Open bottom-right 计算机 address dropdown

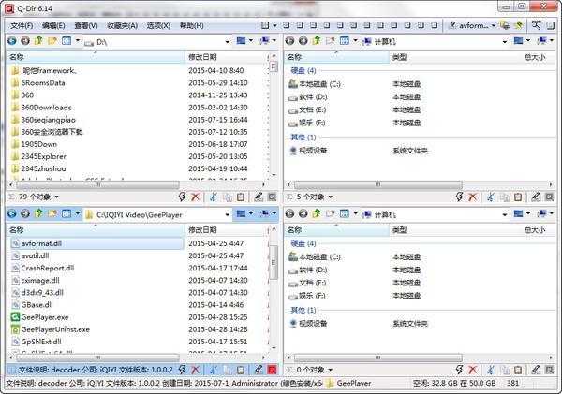pyautogui.click(x=505, y=215)
